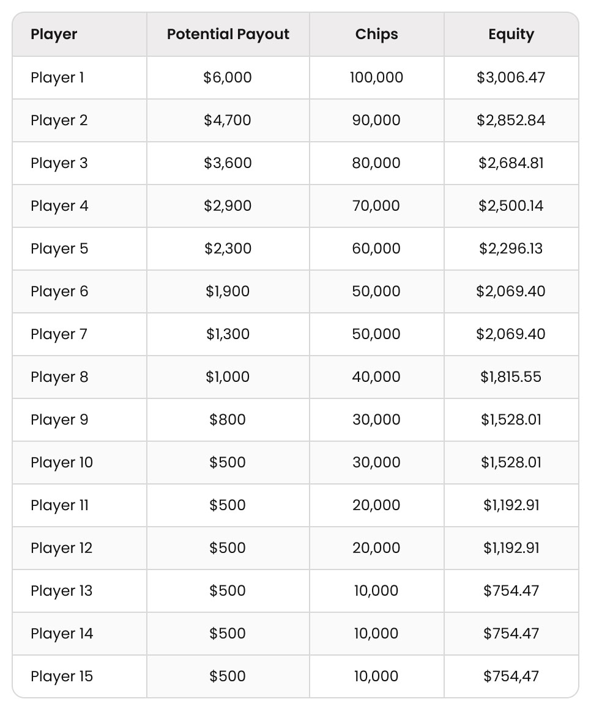This screenshot has height=710, width=591.
Task: Select the $1,815.55 equity value
Action: pos(511,377)
